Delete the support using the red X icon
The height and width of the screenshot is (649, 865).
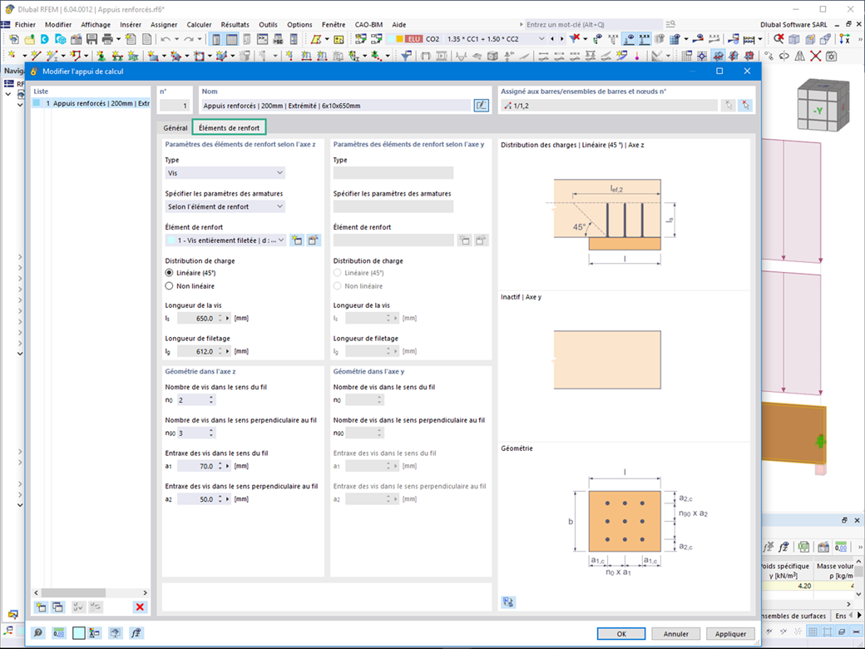(x=139, y=607)
